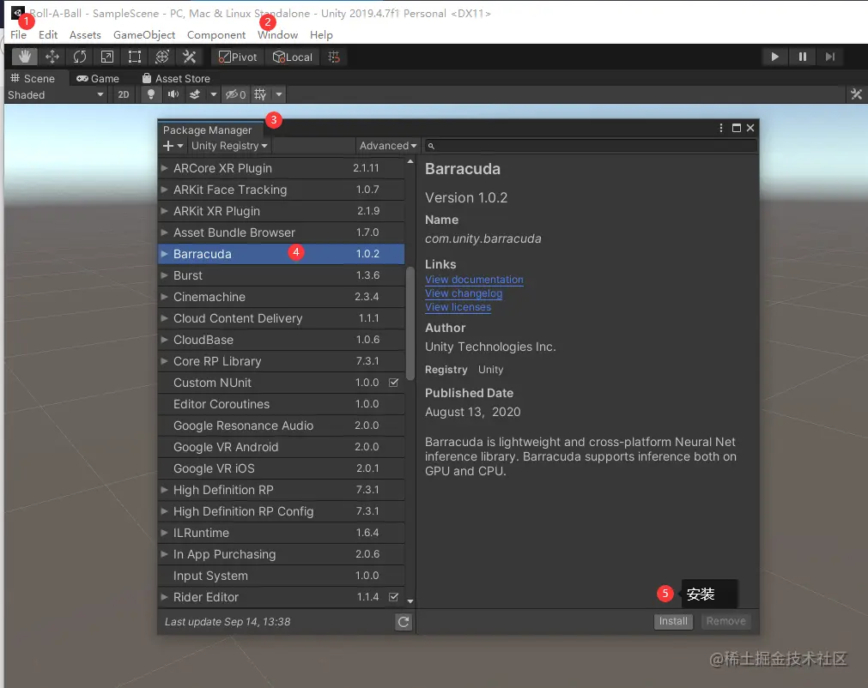Open the Edit menu

(x=48, y=35)
